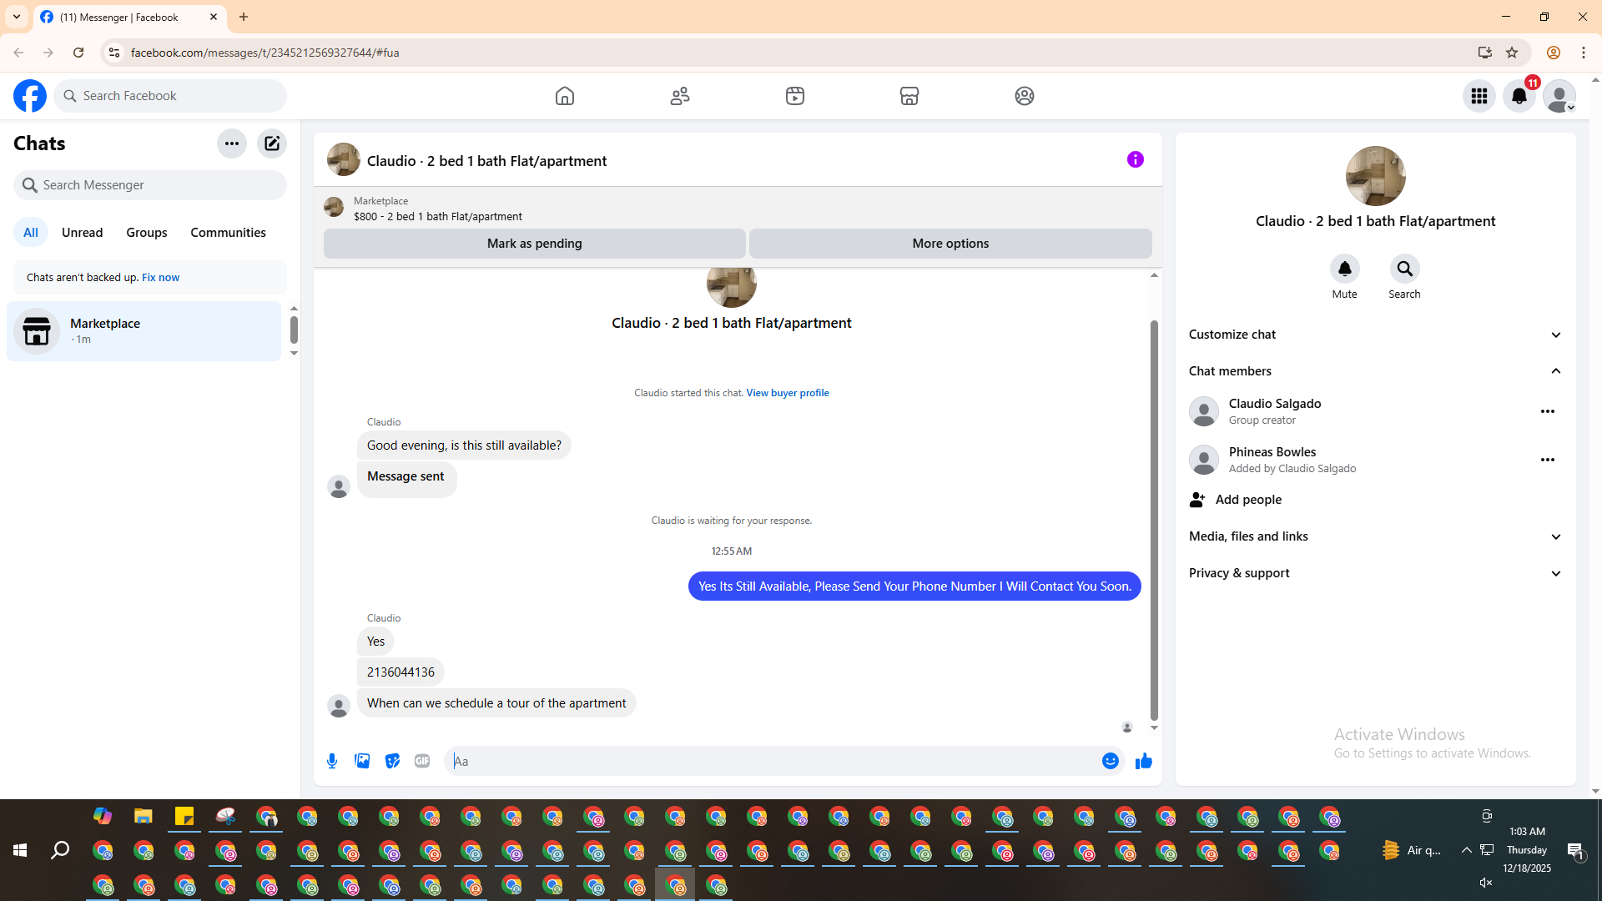Open the Facebook notifications bell

tap(1519, 96)
